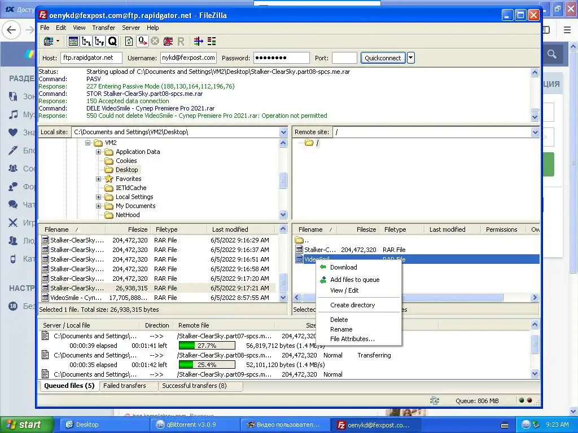Screen dimensions: 578x433
Task: Expand the Application Data folder
Action: pos(98,152)
